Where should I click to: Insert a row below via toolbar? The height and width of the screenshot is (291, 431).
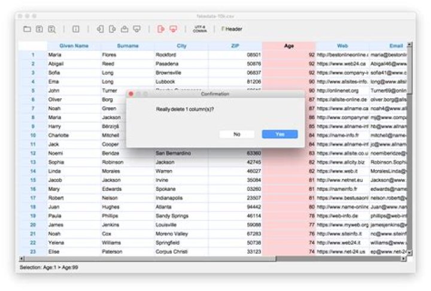[x=136, y=29]
